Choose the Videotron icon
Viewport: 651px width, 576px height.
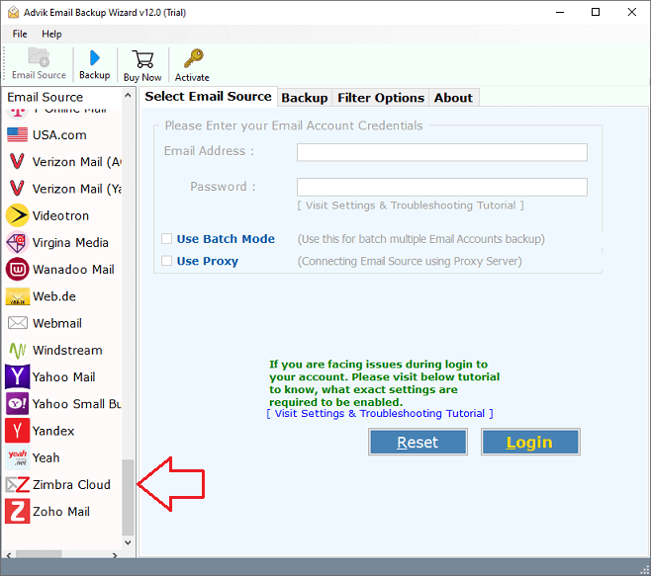pyautogui.click(x=17, y=215)
